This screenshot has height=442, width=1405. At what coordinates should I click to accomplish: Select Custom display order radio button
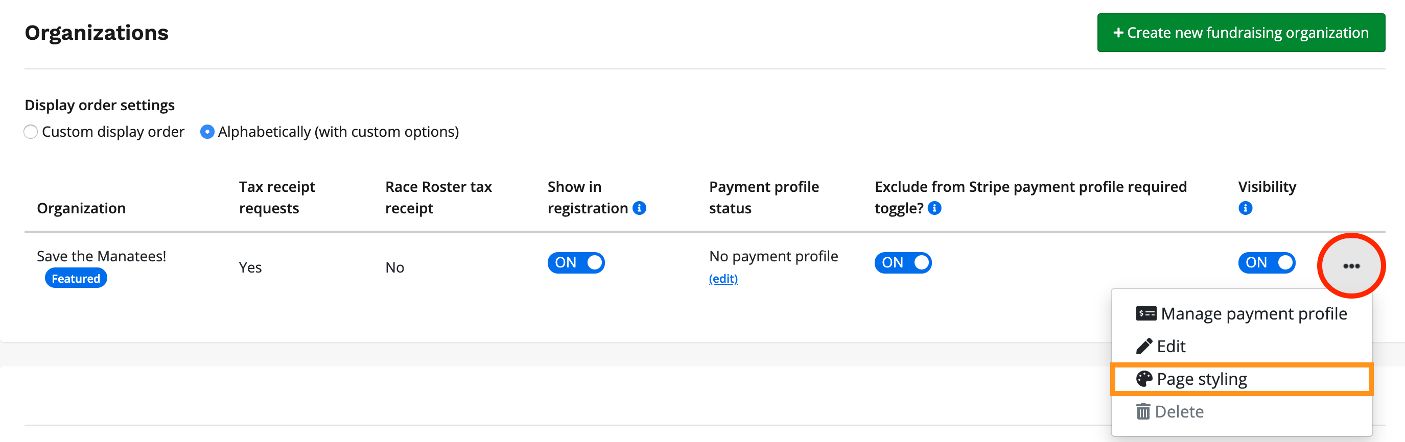[x=31, y=132]
